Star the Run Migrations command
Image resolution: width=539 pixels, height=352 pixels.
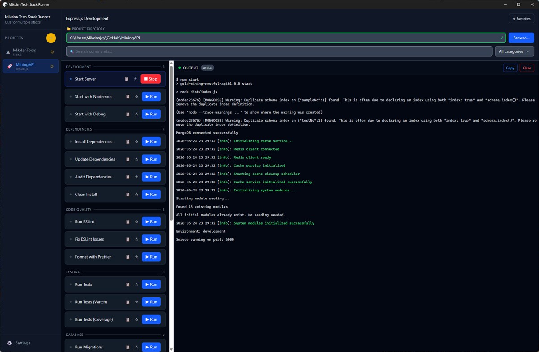136,347
